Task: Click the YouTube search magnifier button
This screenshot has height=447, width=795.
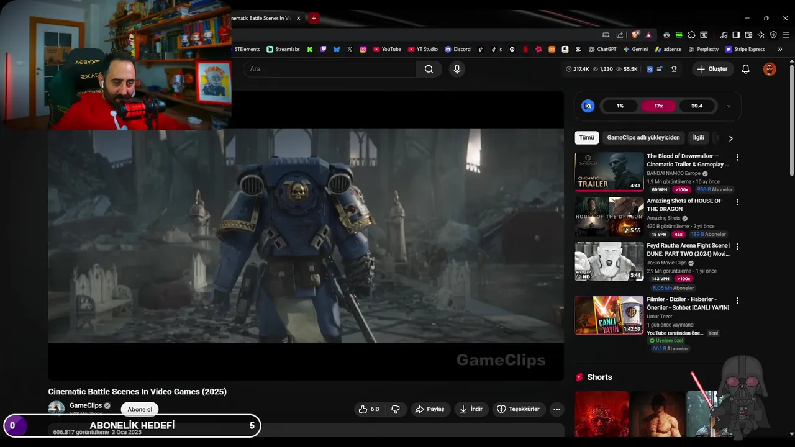Action: pos(429,69)
